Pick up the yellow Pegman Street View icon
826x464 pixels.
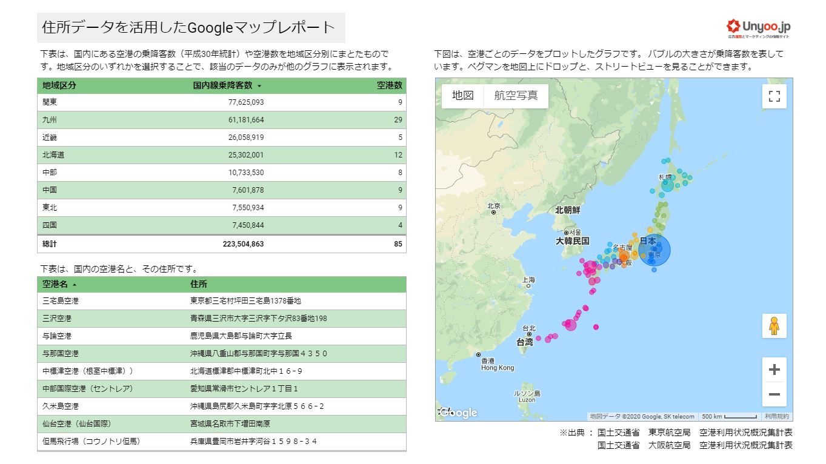(774, 326)
